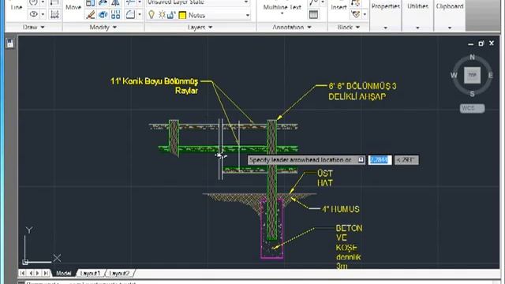Choose the Ellipse tool in Draw panel

(33, 14)
